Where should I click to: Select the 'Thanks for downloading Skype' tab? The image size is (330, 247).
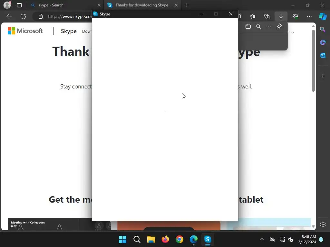[142, 5]
